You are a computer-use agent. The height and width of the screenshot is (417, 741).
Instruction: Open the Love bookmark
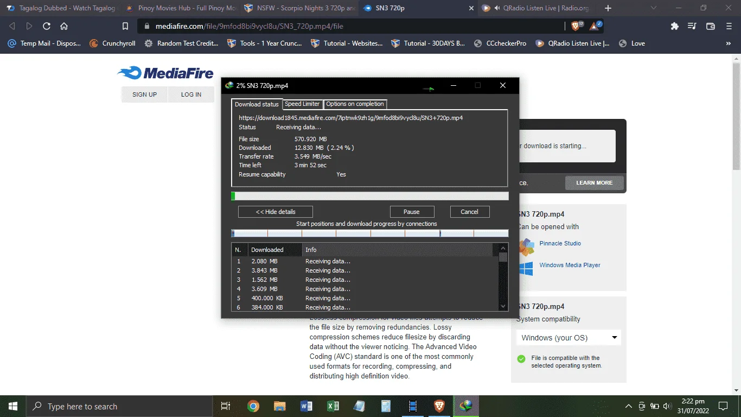click(x=632, y=43)
